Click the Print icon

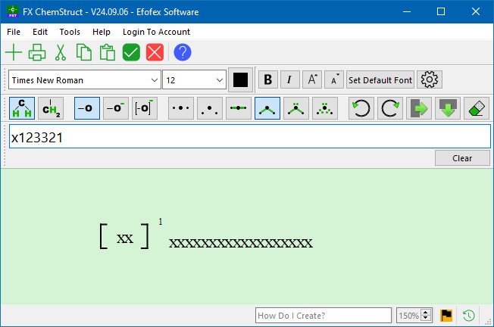(x=37, y=52)
